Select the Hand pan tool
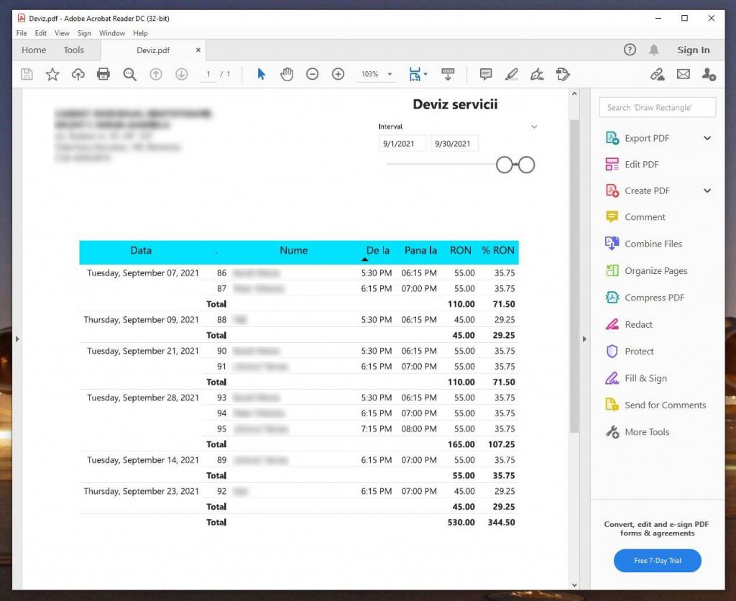The height and width of the screenshot is (601, 736). click(x=287, y=74)
